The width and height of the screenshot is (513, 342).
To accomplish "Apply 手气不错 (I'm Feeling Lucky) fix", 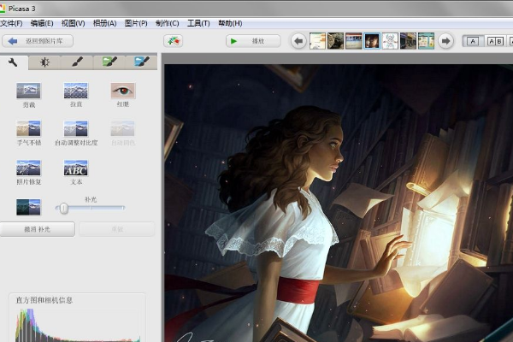I will coord(28,128).
